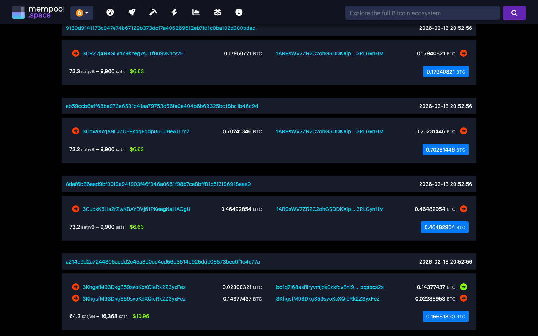Click green output arrow beside pqspcs2s output
Viewport: 538px width, 336px height.
point(464,287)
